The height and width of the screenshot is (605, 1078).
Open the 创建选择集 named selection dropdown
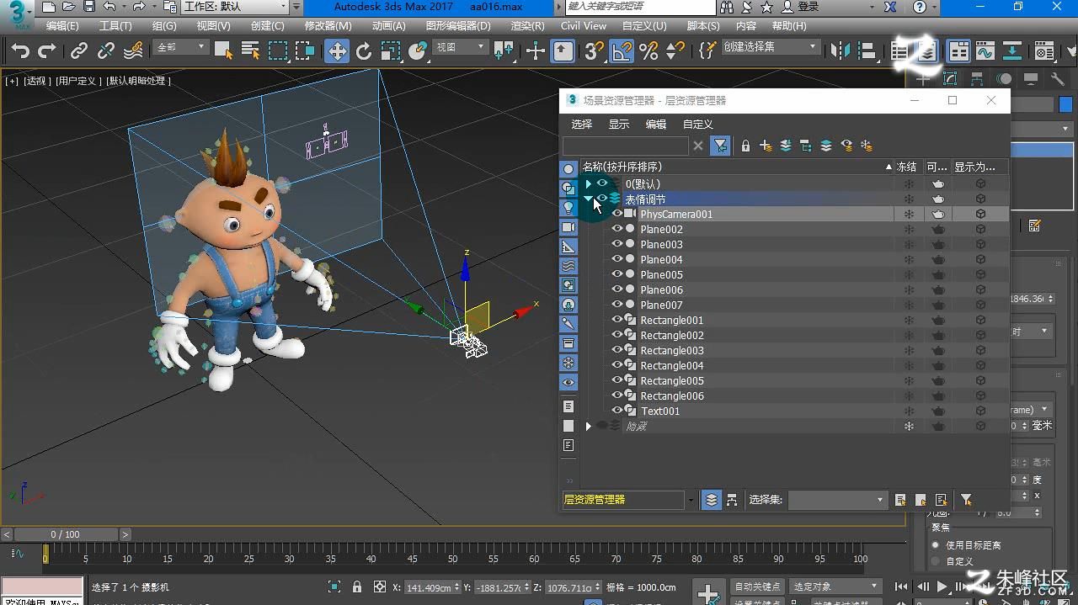tap(771, 47)
